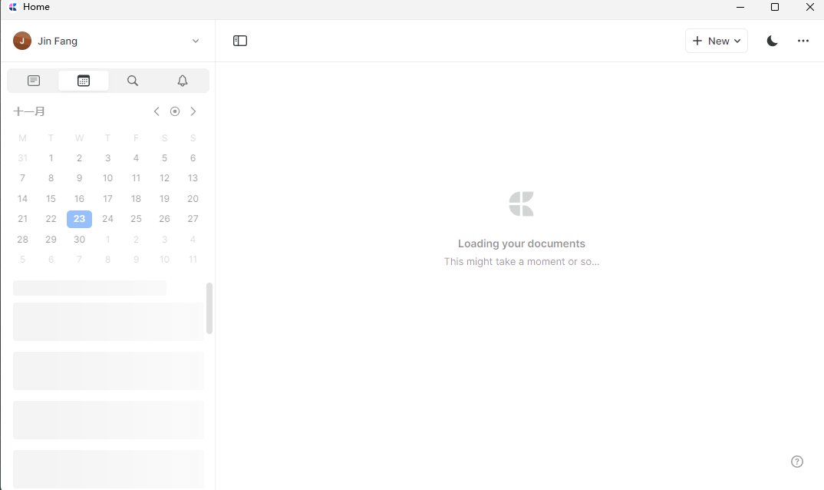Toggle the sidebar panel icon
The image size is (824, 490).
[x=240, y=41]
